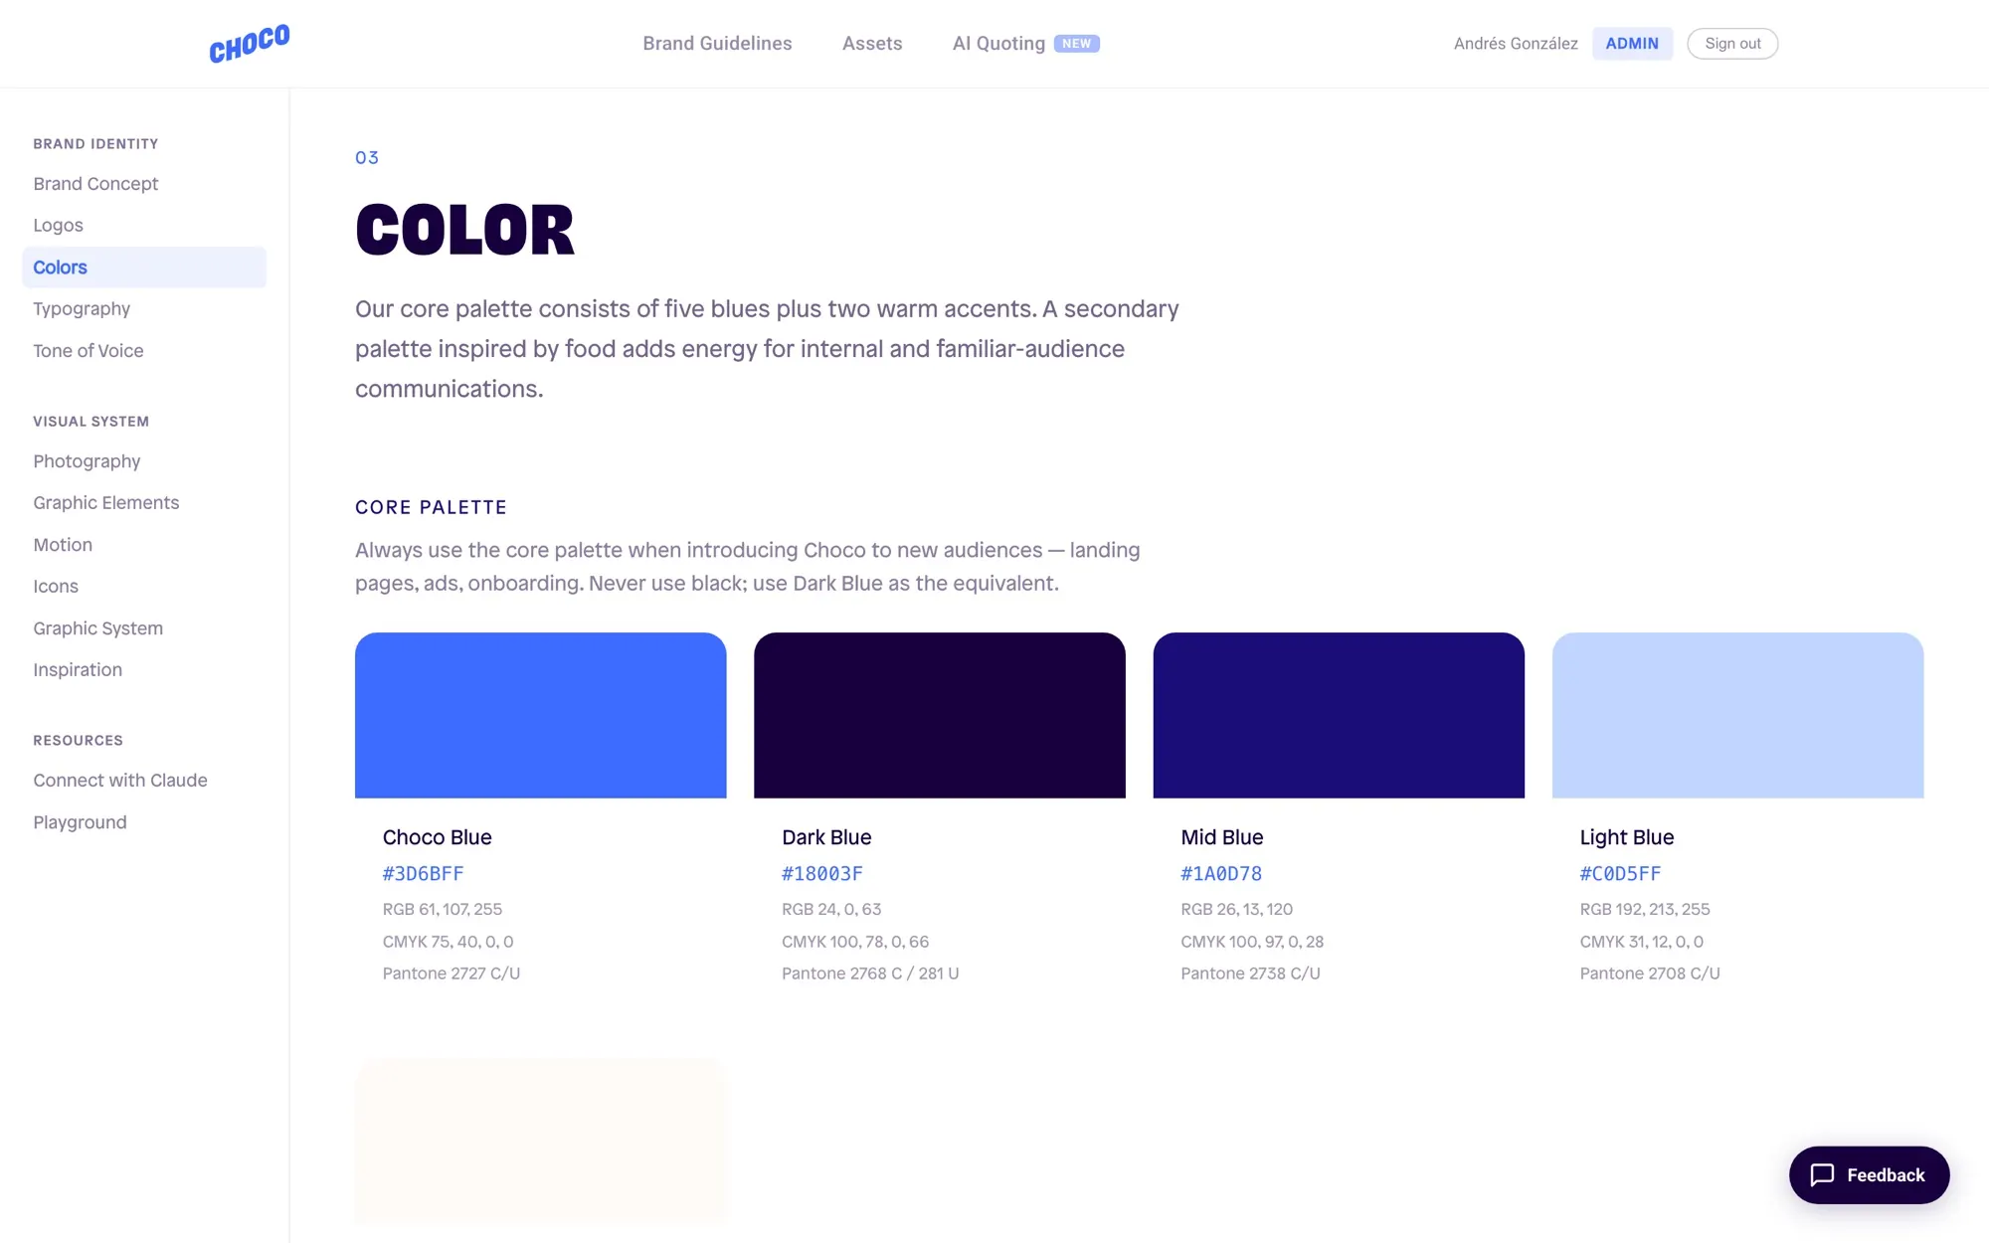Click the hex code #18003F
Viewport: 1989px width, 1243px height.
tap(822, 874)
